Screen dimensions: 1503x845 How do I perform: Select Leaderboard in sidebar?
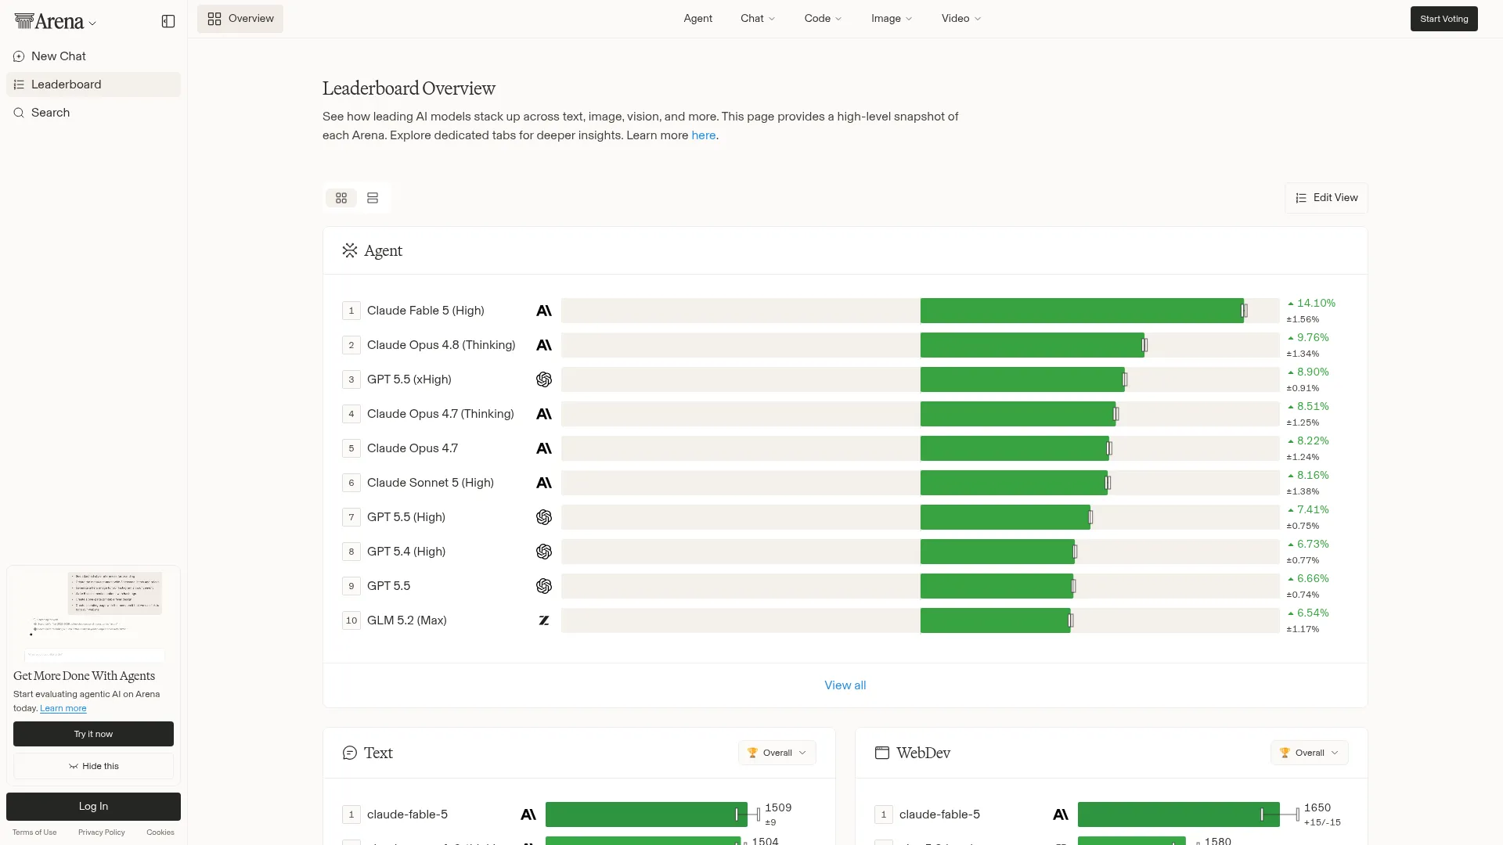93,84
